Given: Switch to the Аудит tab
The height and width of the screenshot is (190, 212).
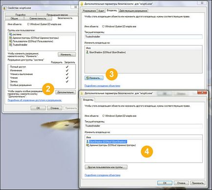Looking at the screenshot, I should [101, 11].
